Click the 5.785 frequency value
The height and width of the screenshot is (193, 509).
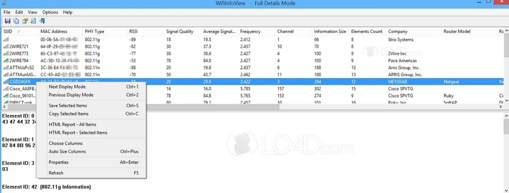point(245,89)
